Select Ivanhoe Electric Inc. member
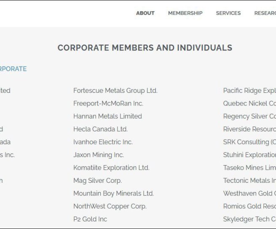 tap(103, 142)
